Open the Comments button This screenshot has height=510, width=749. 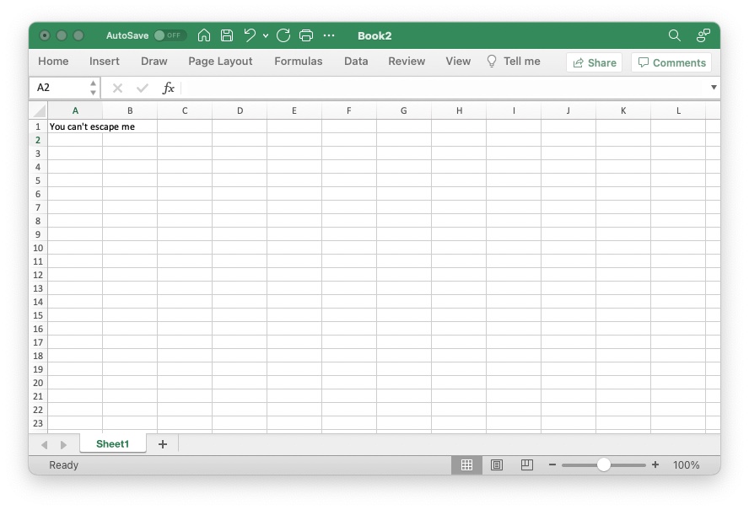[x=671, y=62]
